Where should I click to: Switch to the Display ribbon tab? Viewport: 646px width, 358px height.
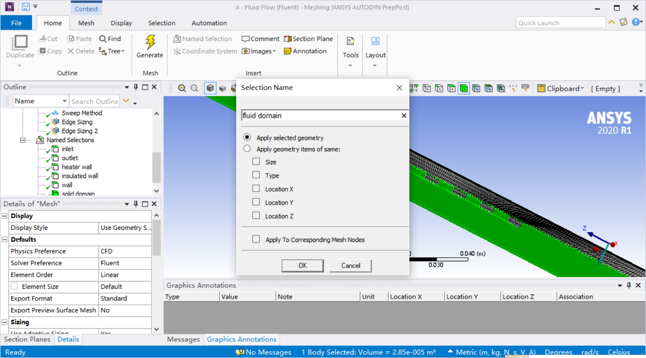coord(121,23)
